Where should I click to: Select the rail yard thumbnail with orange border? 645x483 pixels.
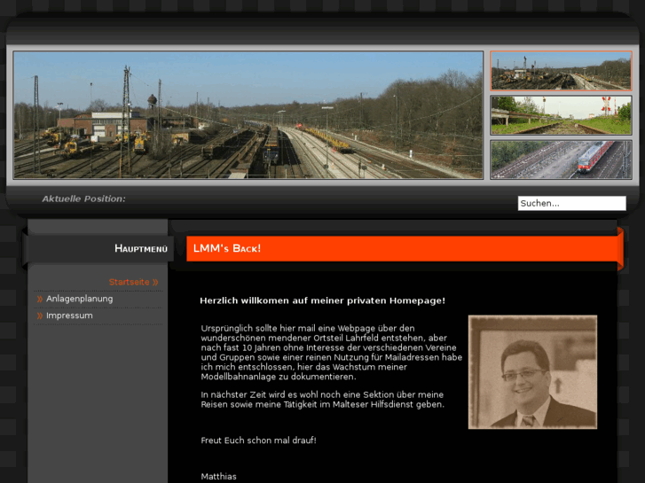point(561,71)
